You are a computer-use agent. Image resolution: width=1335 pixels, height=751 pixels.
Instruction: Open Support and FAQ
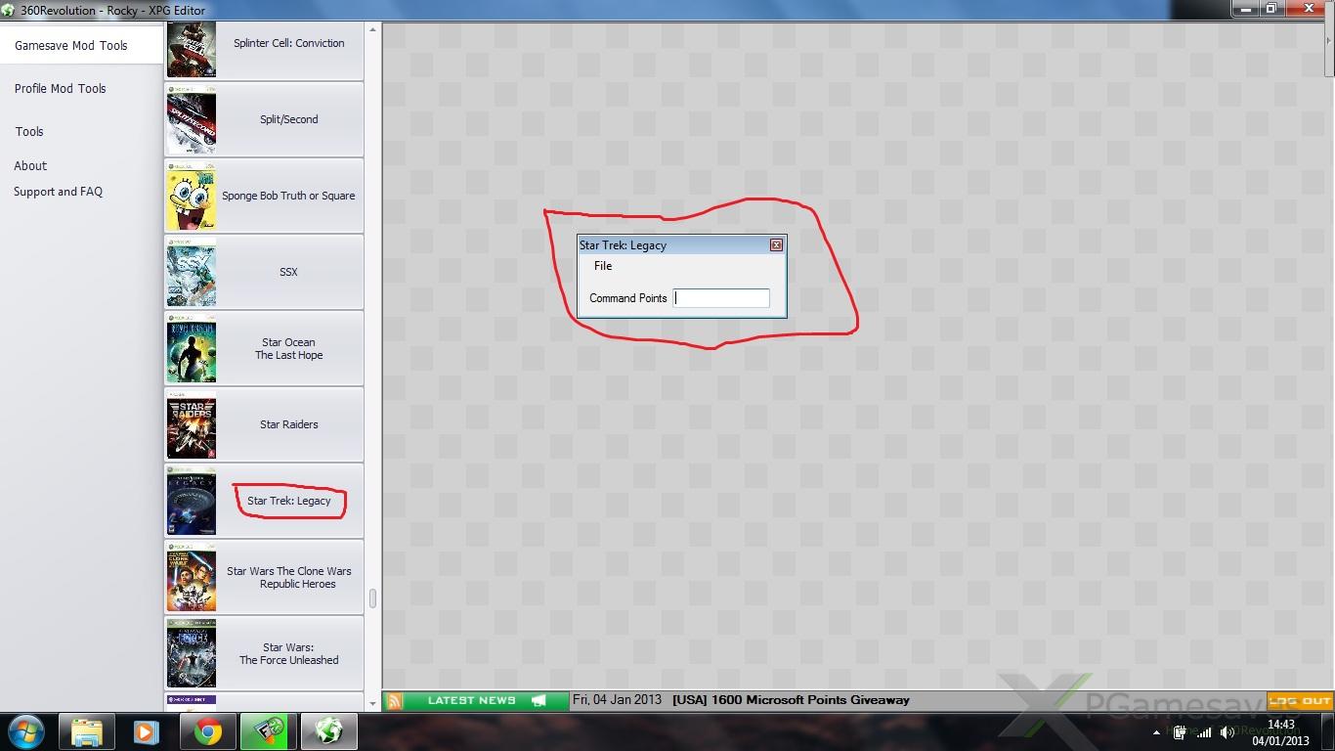tap(58, 192)
